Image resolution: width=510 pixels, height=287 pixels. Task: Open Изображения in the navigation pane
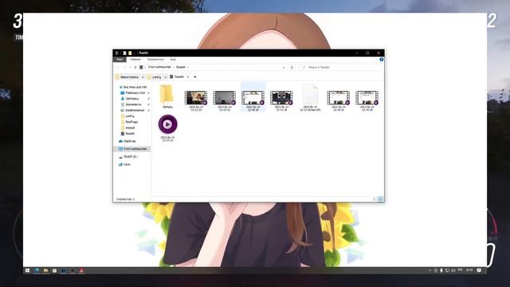coord(133,110)
